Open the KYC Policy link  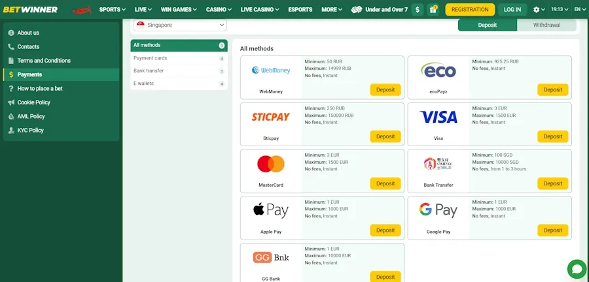click(30, 131)
